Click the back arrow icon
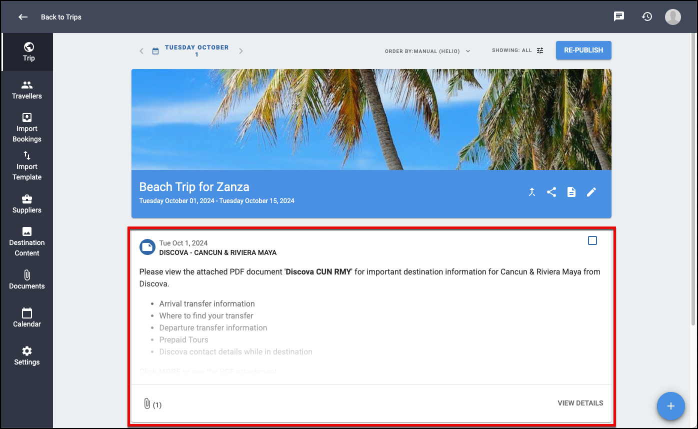 [23, 17]
